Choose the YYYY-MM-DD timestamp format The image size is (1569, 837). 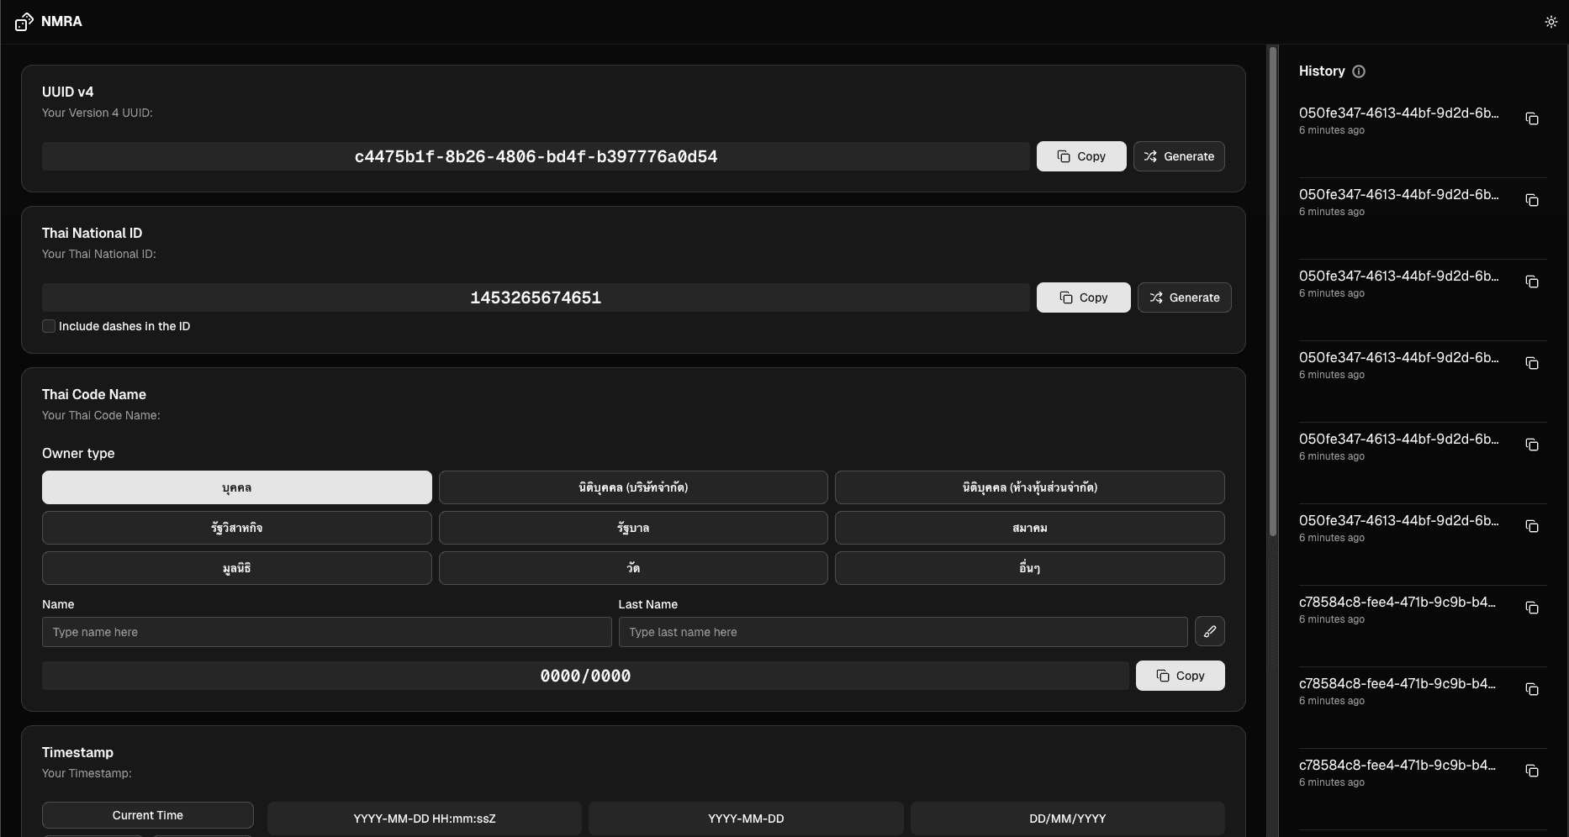(745, 819)
